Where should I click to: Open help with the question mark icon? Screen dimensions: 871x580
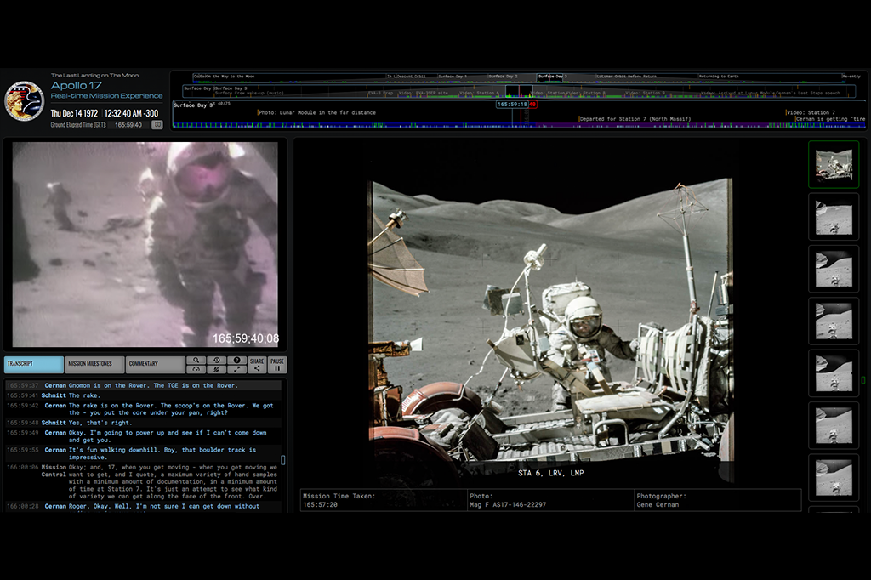point(236,361)
